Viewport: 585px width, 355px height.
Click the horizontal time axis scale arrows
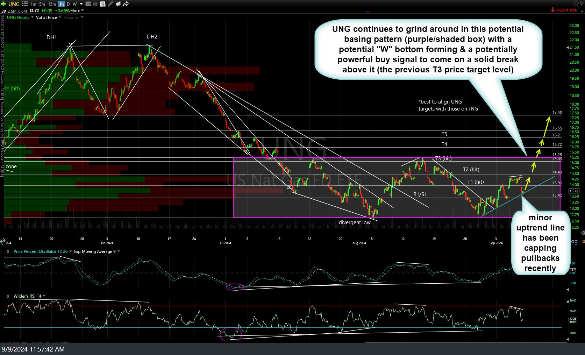pyautogui.click(x=2, y=241)
